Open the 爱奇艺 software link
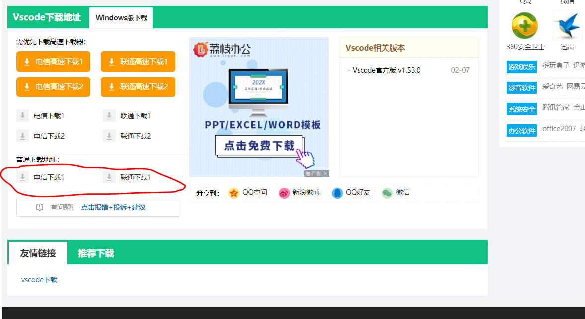 [552, 86]
